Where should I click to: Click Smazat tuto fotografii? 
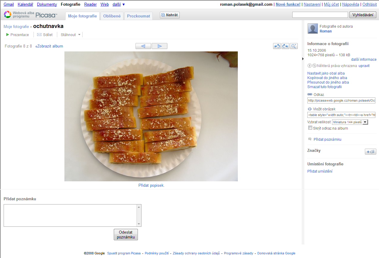coord(325,87)
